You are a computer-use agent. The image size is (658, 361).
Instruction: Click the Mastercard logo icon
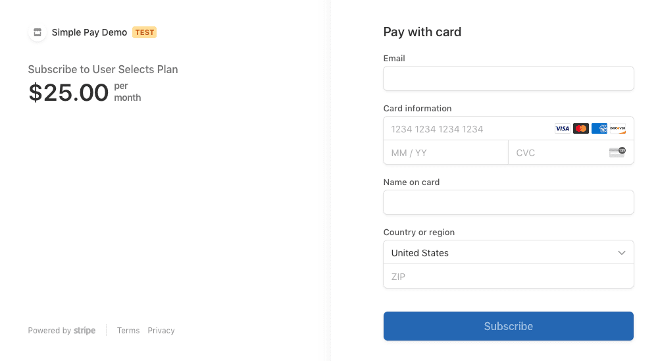[x=581, y=128]
